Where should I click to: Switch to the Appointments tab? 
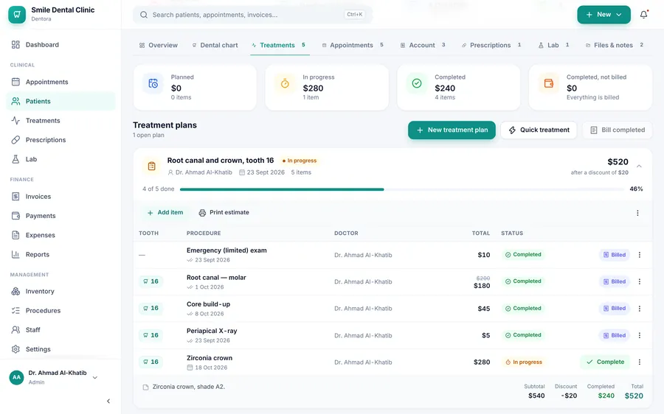coord(353,45)
